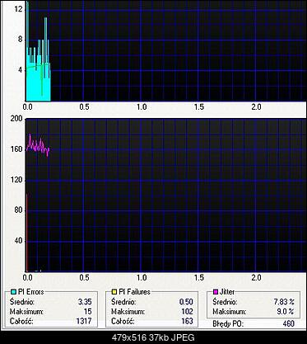The width and height of the screenshot is (307, 344).
Task: Select the Błędy PO value 460
Action: 288,323
